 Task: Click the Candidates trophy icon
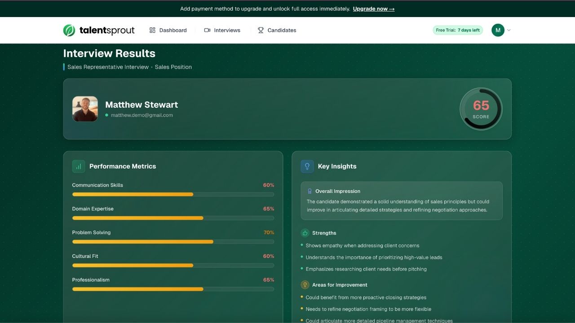[261, 31]
